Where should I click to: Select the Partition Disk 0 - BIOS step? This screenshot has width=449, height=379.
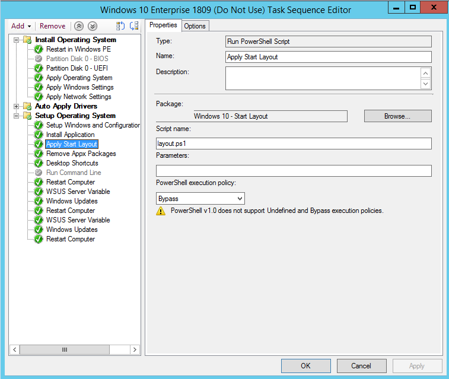pyautogui.click(x=77, y=59)
